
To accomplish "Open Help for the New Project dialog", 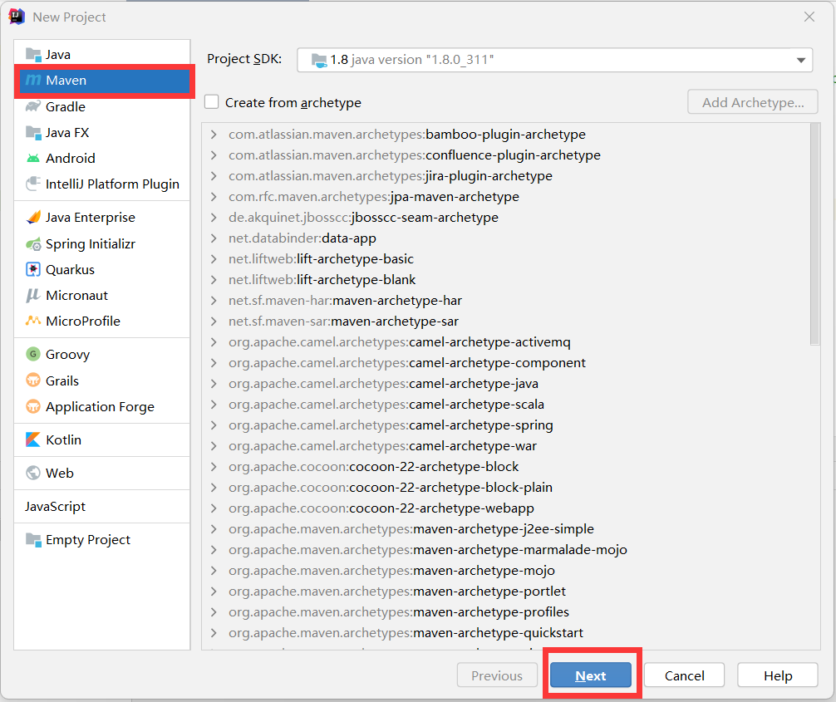I will point(778,675).
